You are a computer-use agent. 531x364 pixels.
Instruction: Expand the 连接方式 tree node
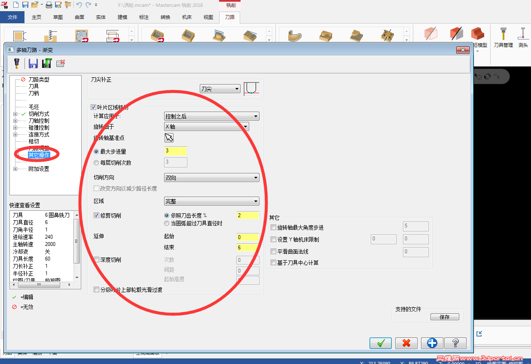(x=15, y=134)
